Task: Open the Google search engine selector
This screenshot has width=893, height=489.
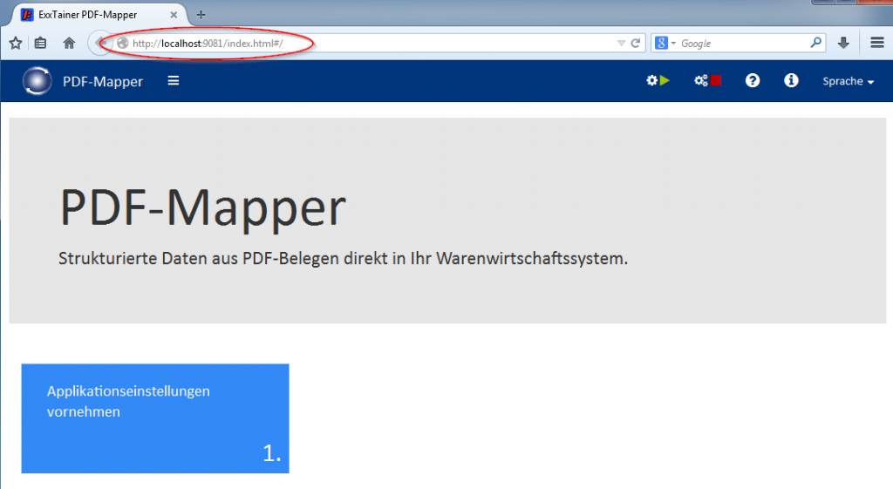Action: click(665, 44)
